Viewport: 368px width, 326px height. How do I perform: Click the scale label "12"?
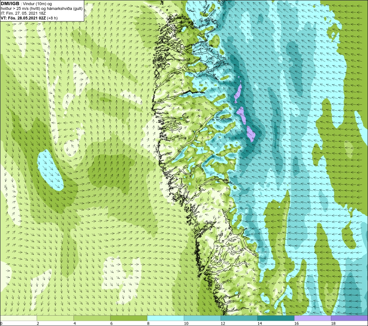pos(223,323)
